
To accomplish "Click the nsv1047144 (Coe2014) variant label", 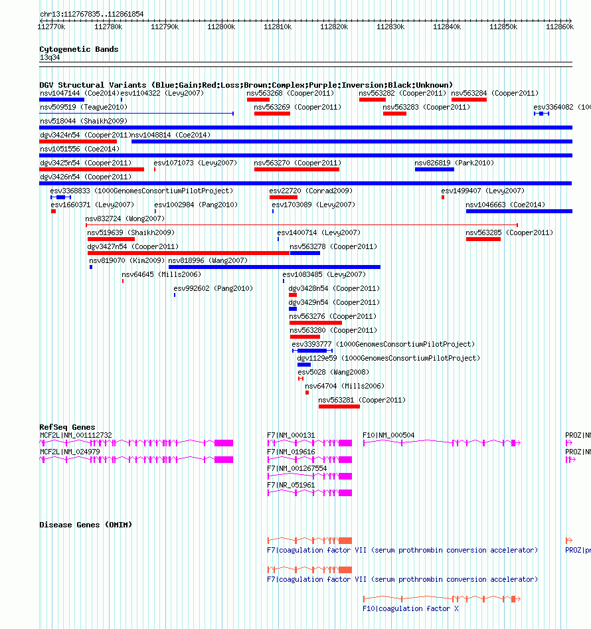I will (80, 93).
